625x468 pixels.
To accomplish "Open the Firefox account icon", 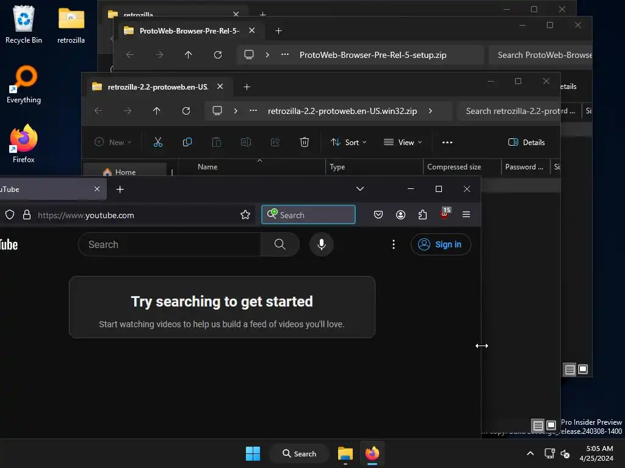I will pos(400,215).
